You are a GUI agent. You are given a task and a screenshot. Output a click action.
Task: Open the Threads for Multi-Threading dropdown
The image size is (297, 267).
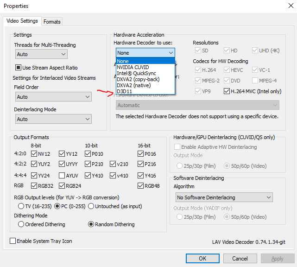pyautogui.click(x=41, y=54)
